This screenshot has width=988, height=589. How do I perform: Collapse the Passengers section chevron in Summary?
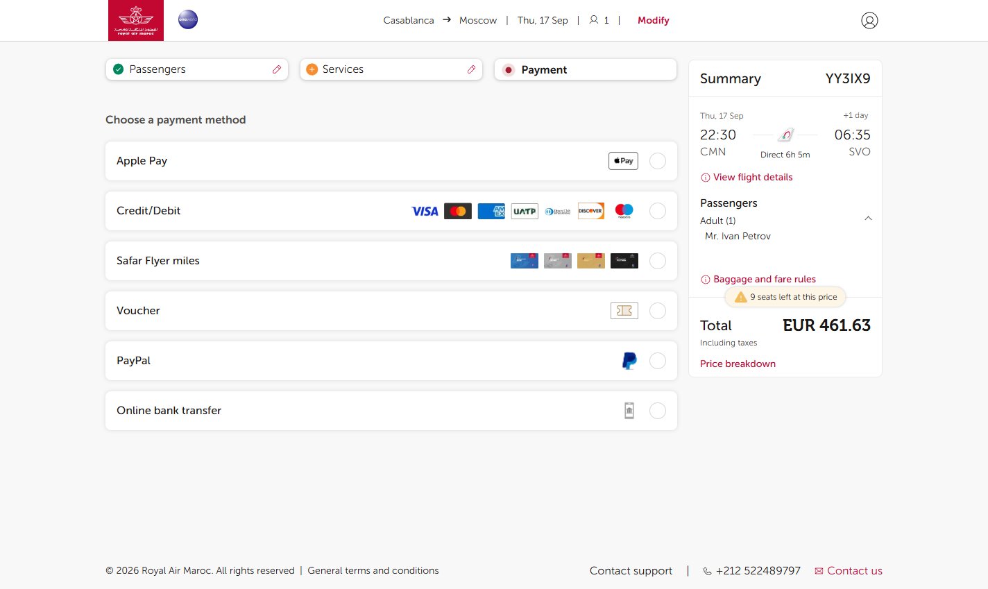pyautogui.click(x=868, y=219)
